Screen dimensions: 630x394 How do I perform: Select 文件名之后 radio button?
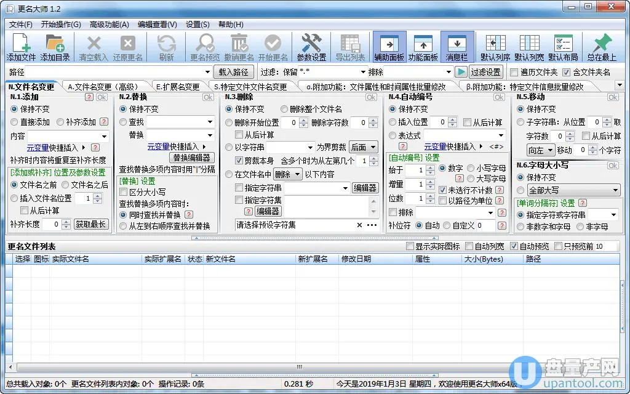point(65,185)
